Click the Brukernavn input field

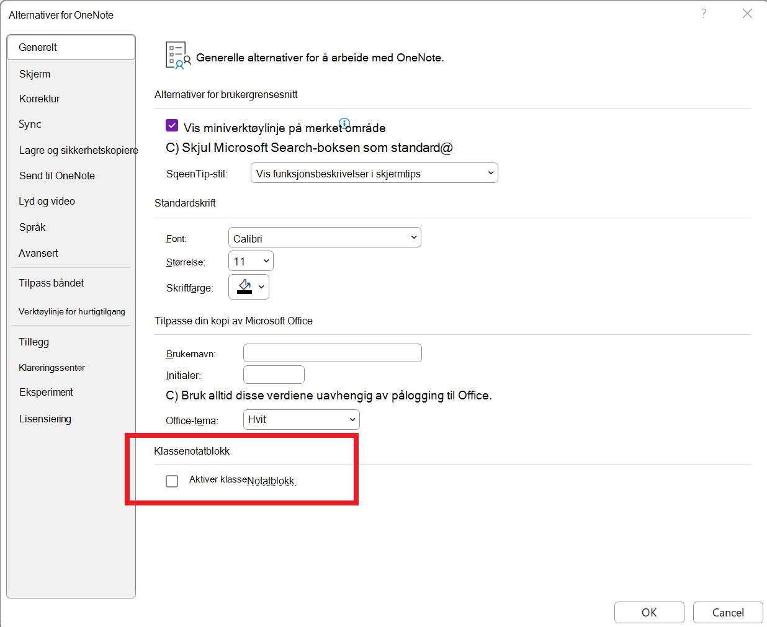[x=333, y=353]
